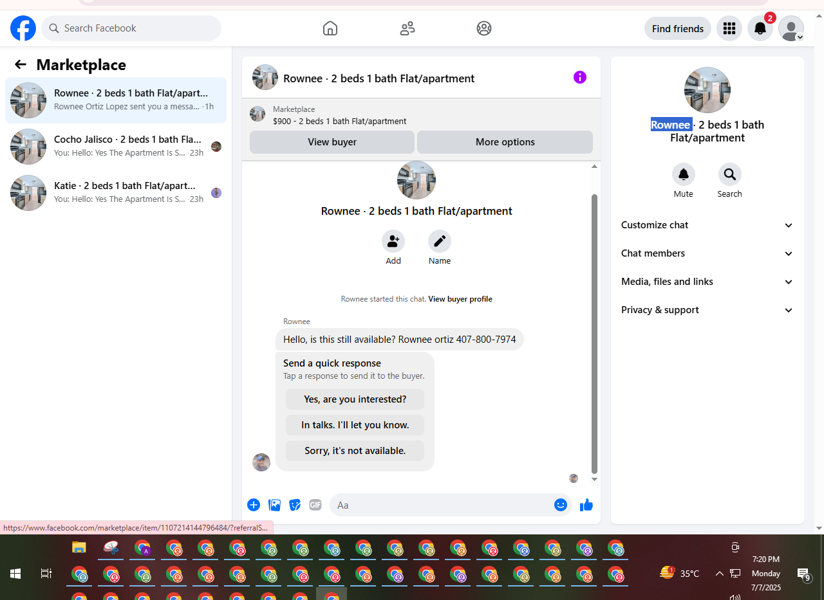Click the large listing photo in right panel
824x600 pixels.
click(707, 90)
